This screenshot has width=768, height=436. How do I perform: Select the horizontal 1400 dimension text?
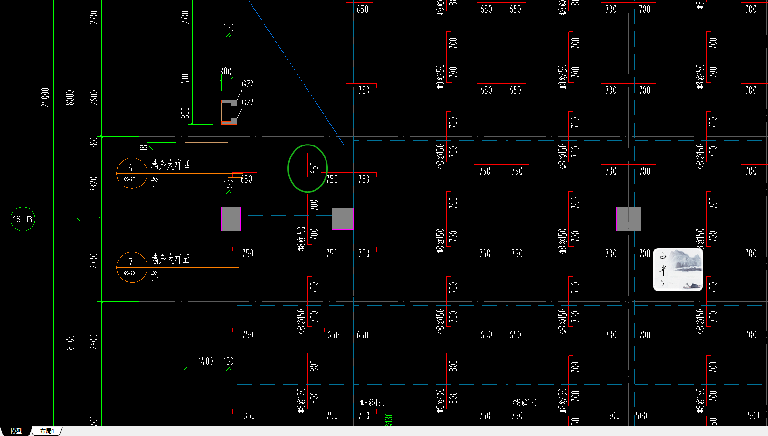[206, 362]
